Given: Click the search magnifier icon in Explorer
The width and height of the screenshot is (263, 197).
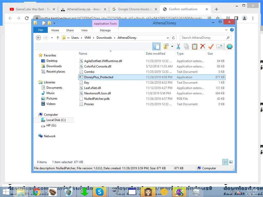Looking at the screenshot, I should pos(228,38).
